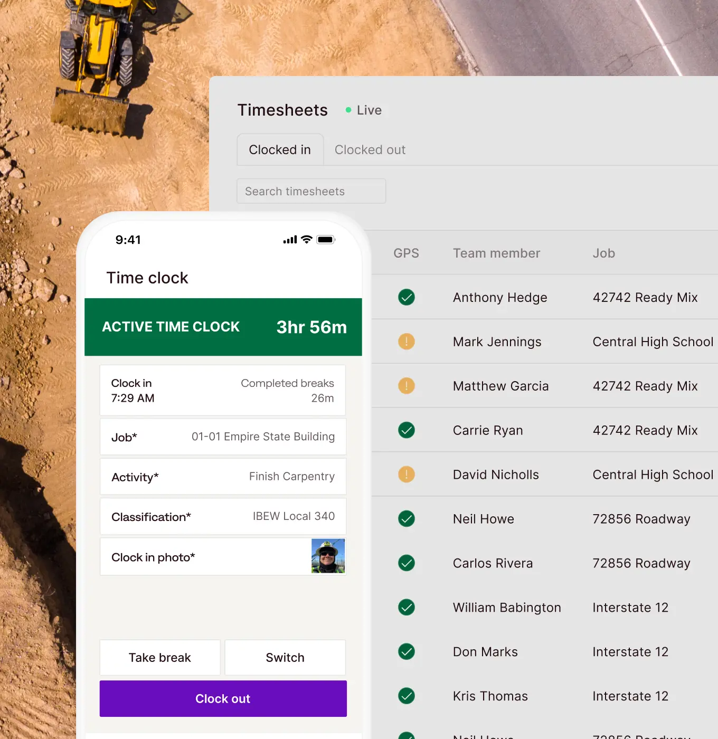This screenshot has height=739, width=718.
Task: Tap the purple Clock out button
Action: point(223,699)
